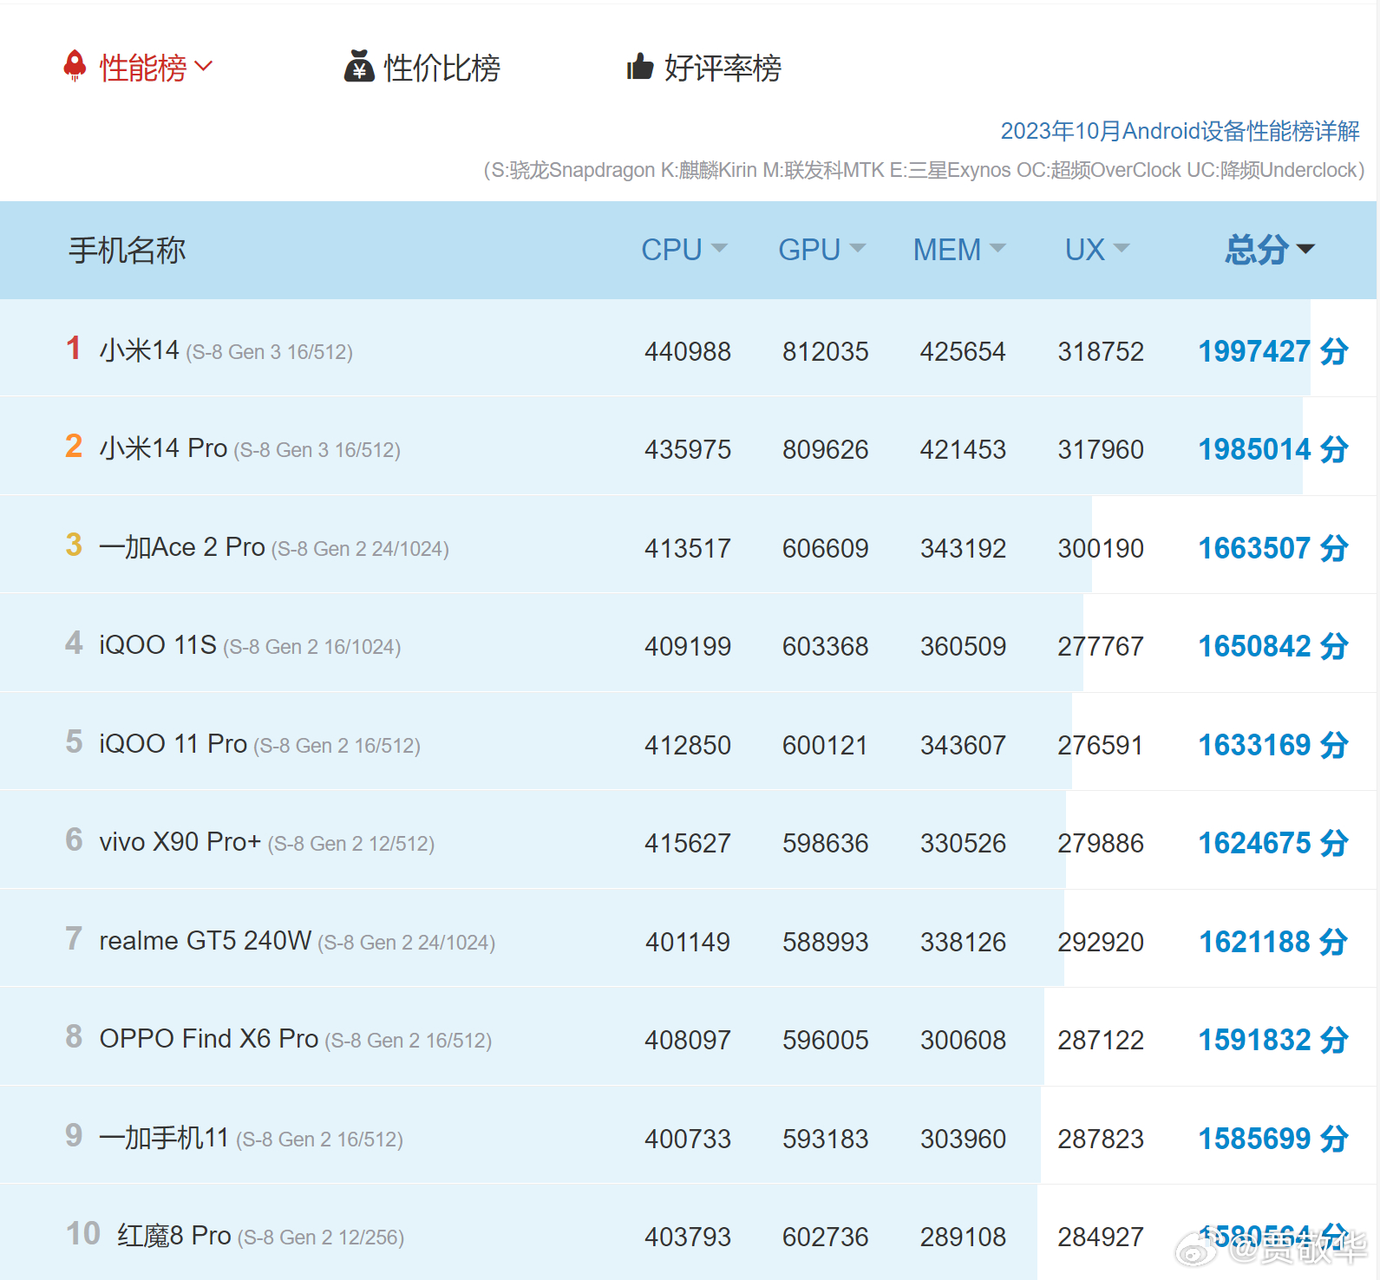The image size is (1380, 1280).
Task: Click total score 1663507 分
Action: coord(1273,548)
